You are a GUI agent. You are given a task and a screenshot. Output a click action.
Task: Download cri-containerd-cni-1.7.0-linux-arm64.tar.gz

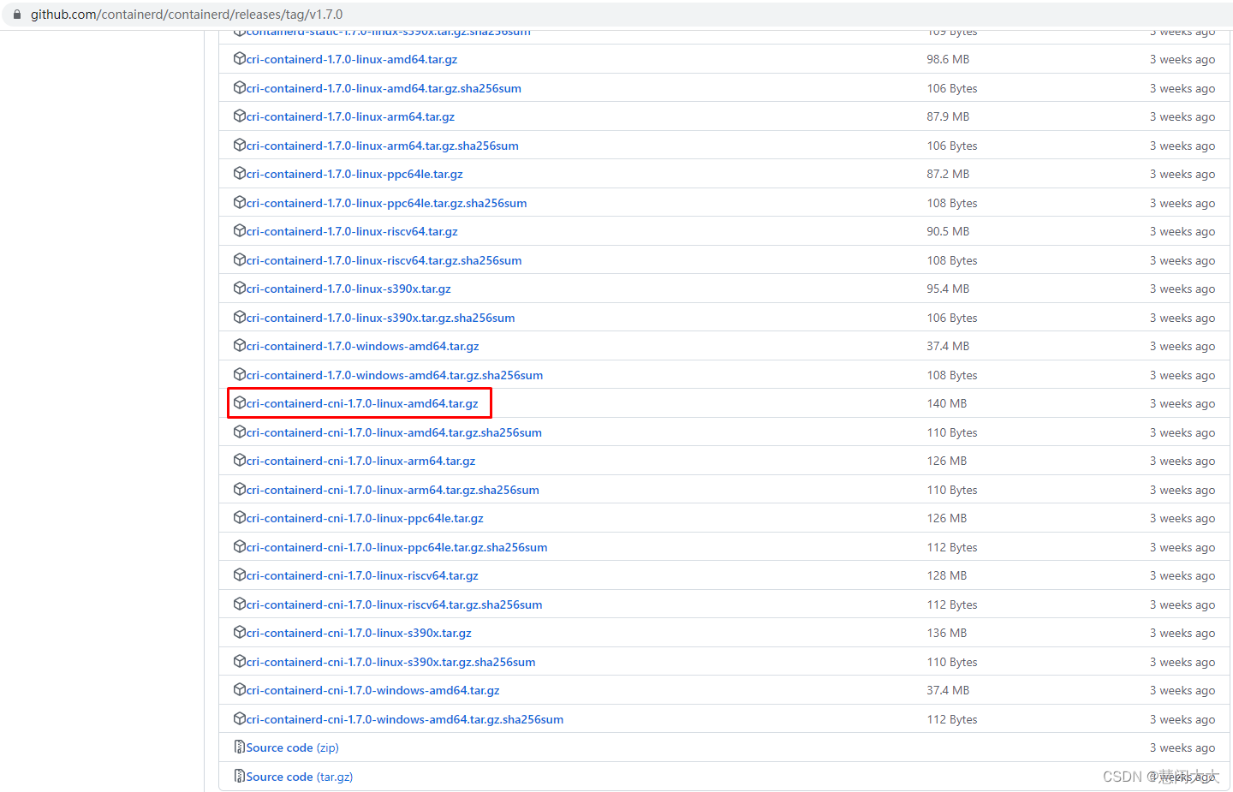[360, 461]
